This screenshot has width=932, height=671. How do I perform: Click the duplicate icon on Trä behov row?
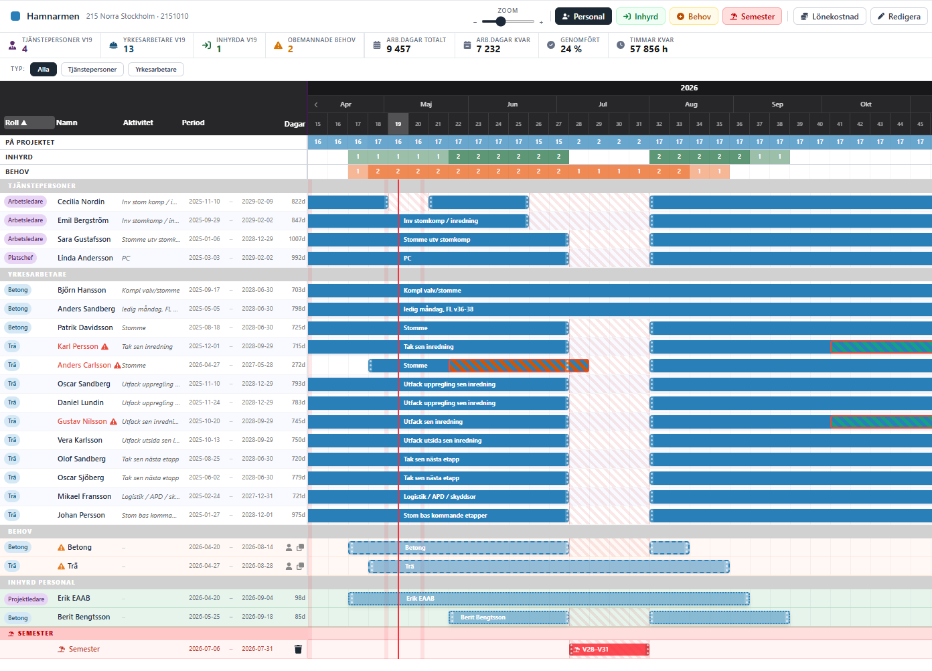(301, 566)
